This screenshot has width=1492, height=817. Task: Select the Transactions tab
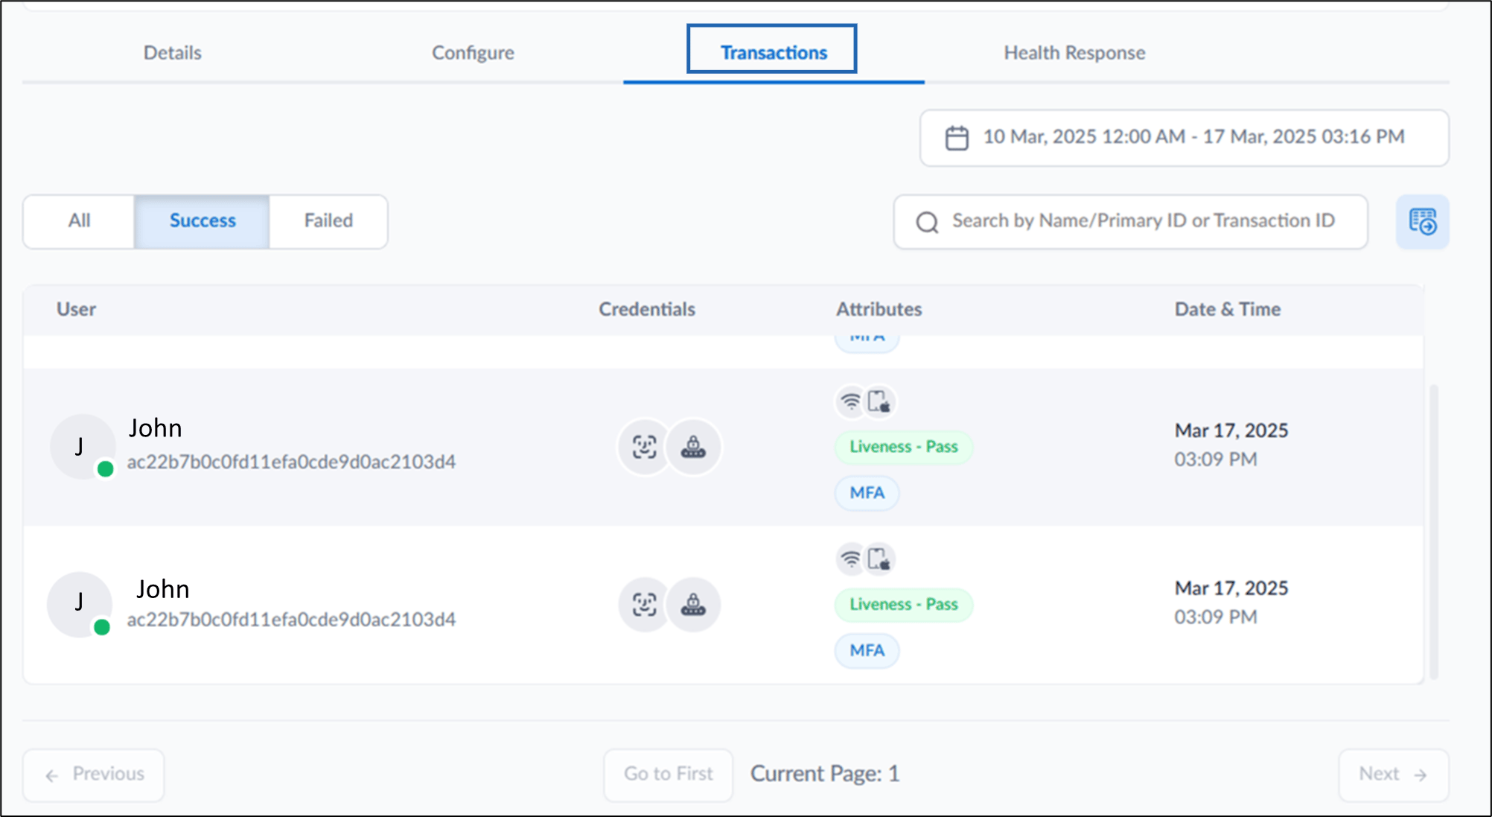click(774, 53)
